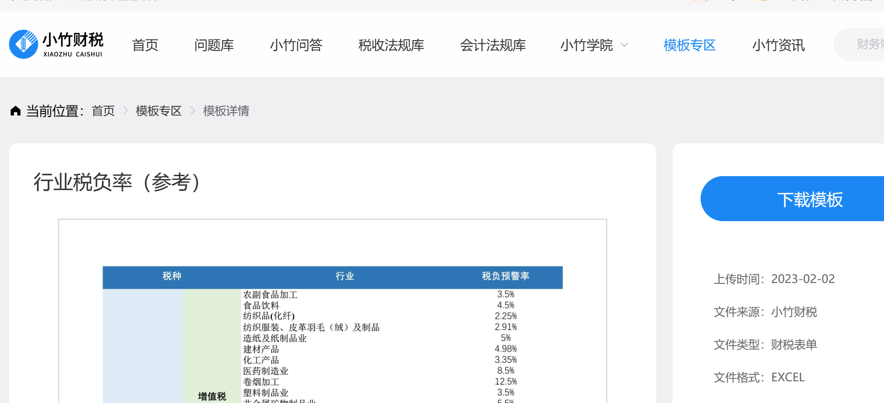Click the 行业税负率（参考） page title

(116, 182)
